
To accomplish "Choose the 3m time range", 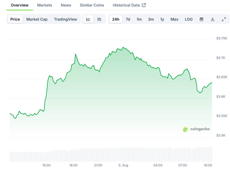I will coord(151,19).
